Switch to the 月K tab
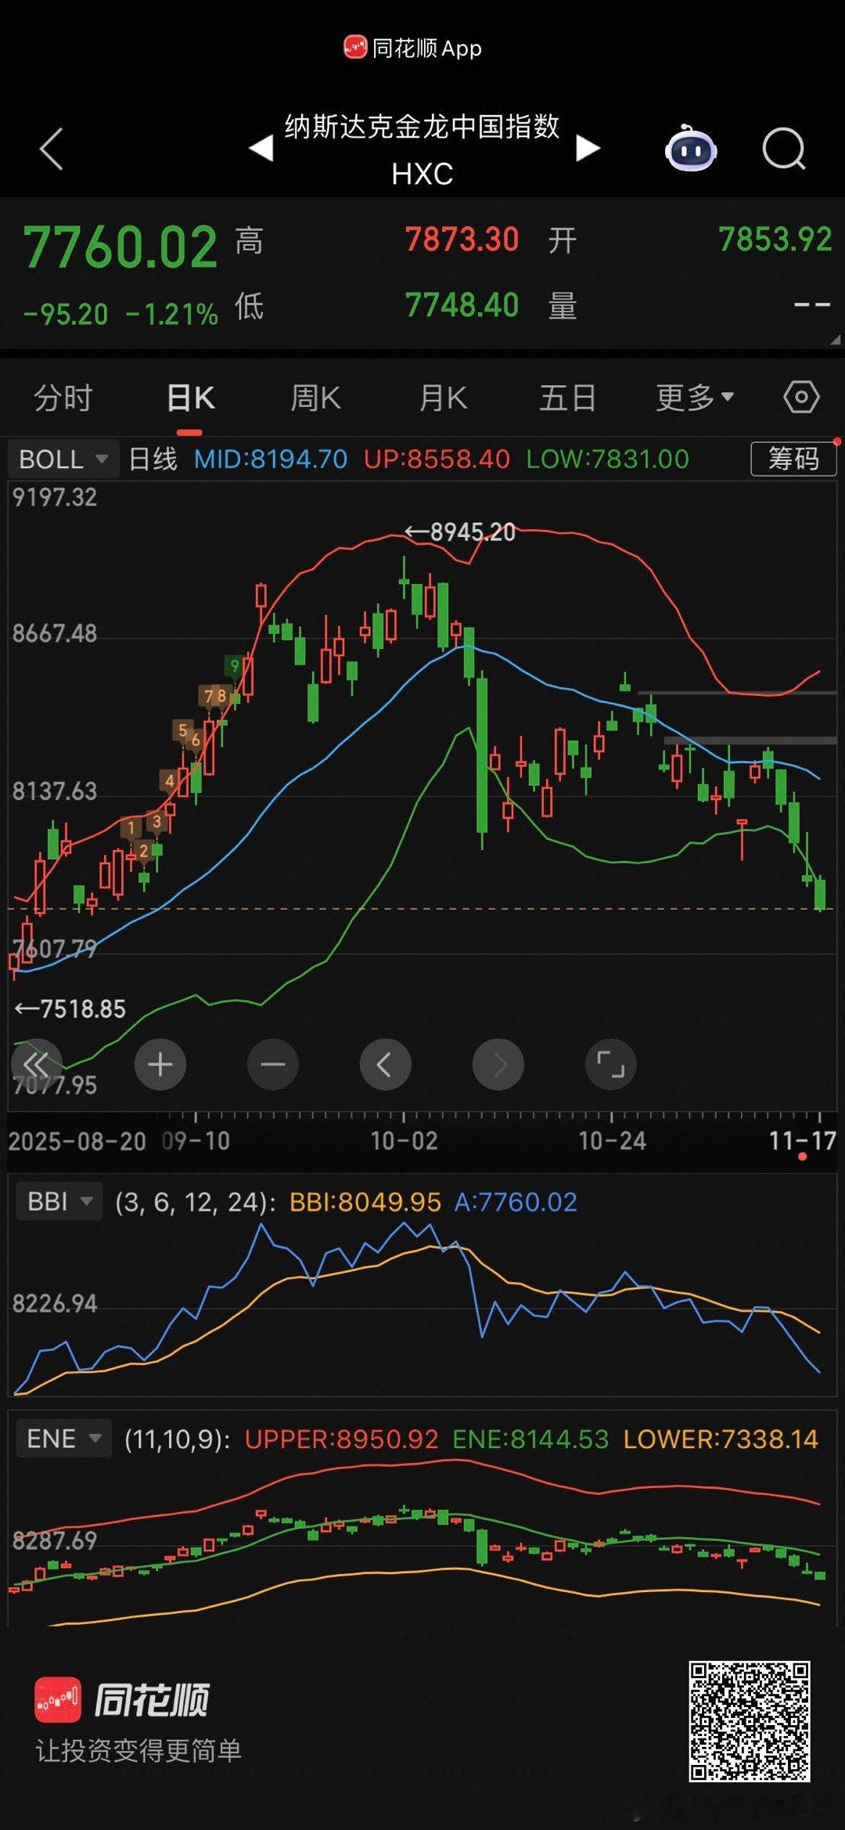This screenshot has height=1830, width=845. pyautogui.click(x=443, y=398)
